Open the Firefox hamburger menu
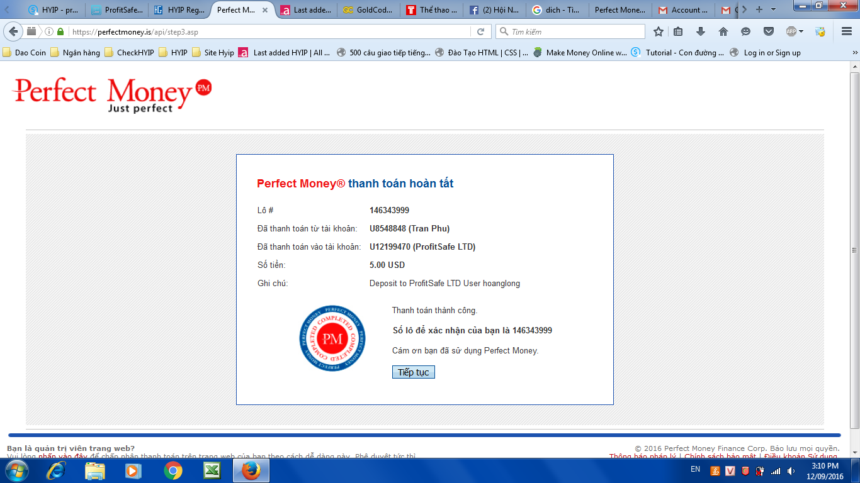 [847, 31]
